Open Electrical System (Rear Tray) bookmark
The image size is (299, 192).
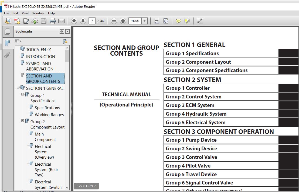(x=46, y=170)
